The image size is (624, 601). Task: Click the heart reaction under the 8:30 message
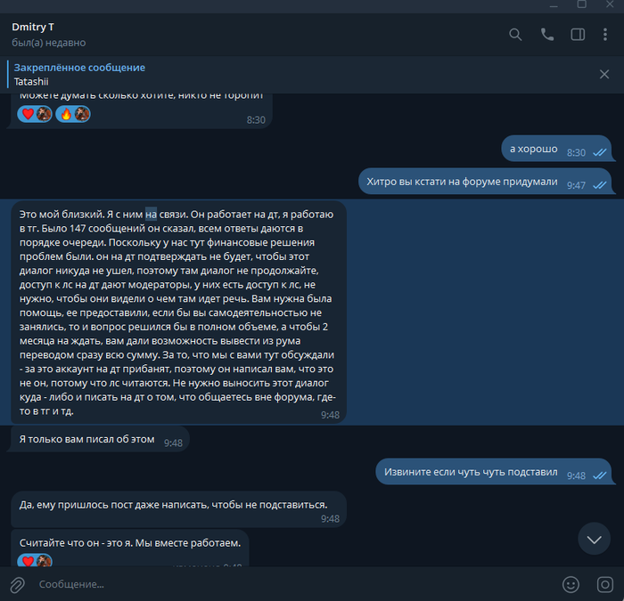[35, 115]
